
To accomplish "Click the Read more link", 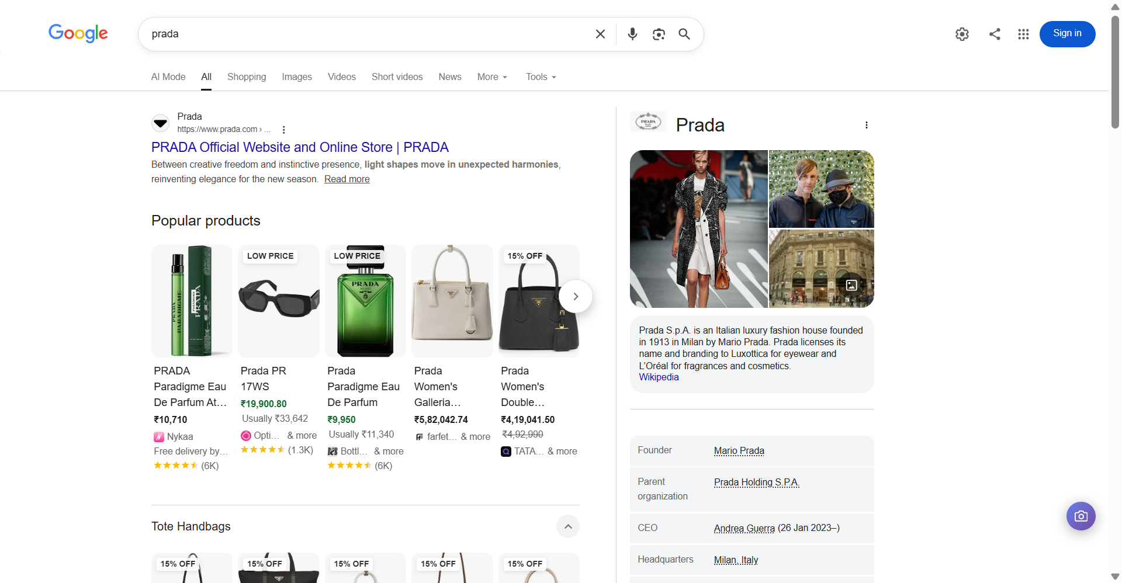I will [x=347, y=179].
